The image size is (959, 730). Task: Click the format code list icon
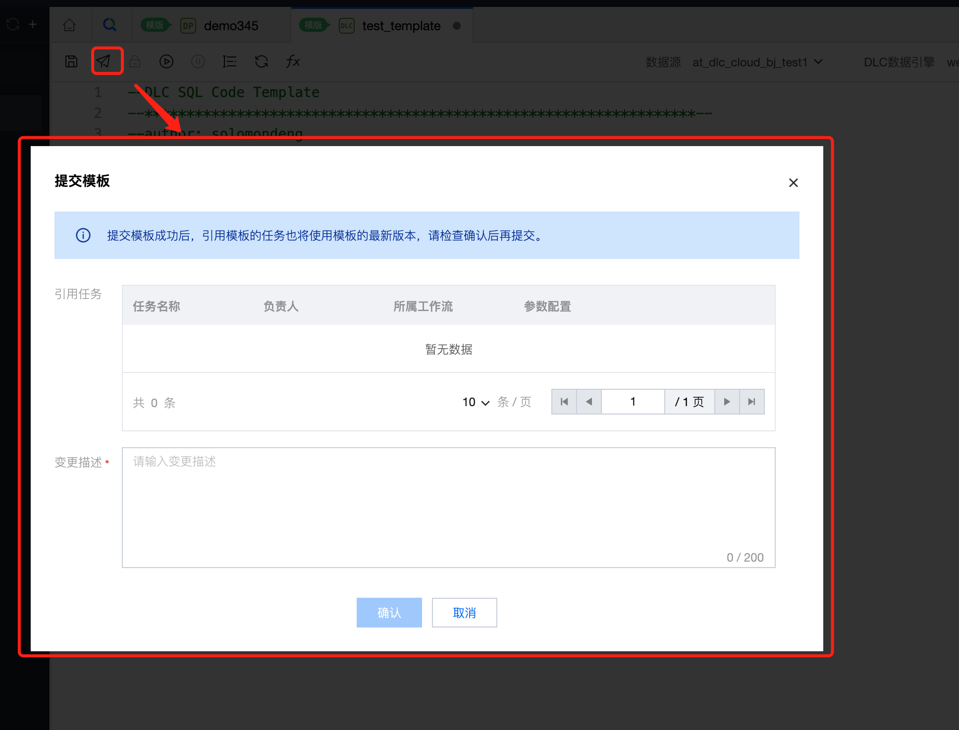[229, 61]
